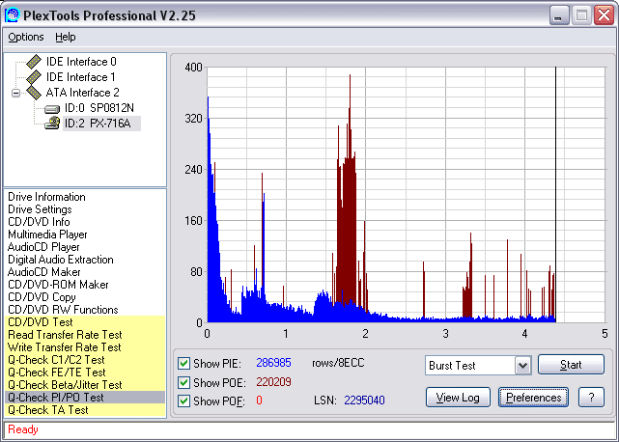619x442 pixels.
Task: Click the PIE value 286985
Action: 273,363
